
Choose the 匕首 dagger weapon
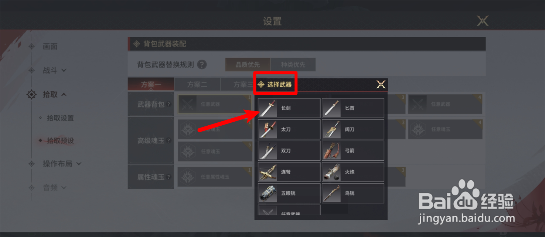coord(353,108)
